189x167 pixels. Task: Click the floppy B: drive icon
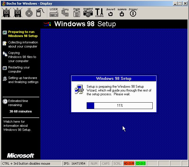pyautogui.click(x=18, y=13)
